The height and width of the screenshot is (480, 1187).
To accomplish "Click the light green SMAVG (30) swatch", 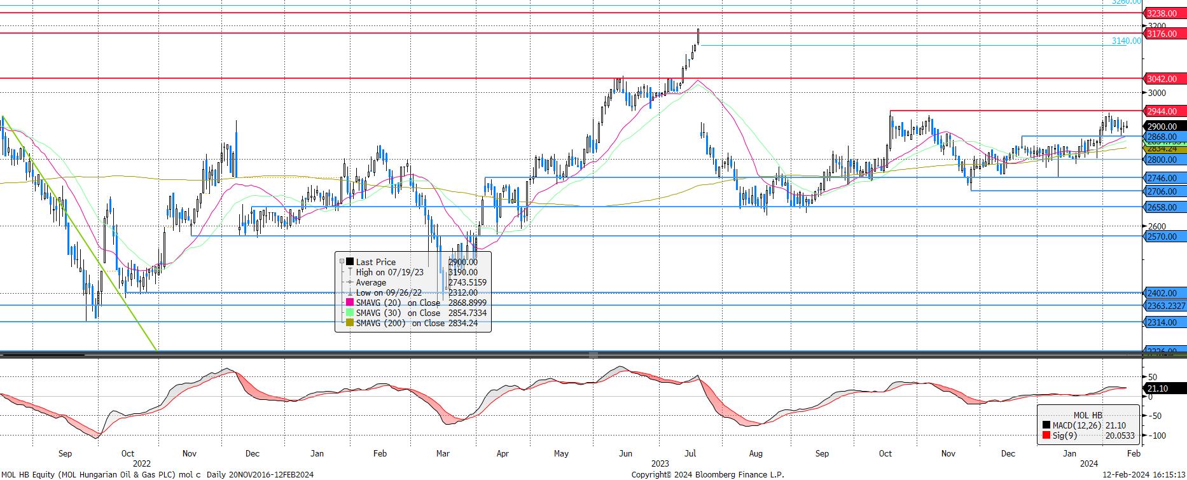I will [x=349, y=313].
